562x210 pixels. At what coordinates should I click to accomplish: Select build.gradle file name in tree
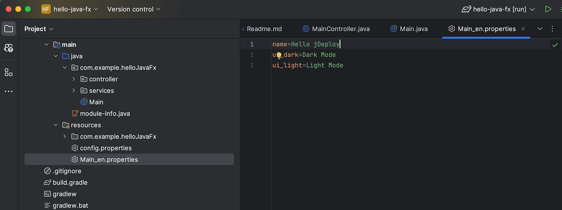[x=70, y=183]
